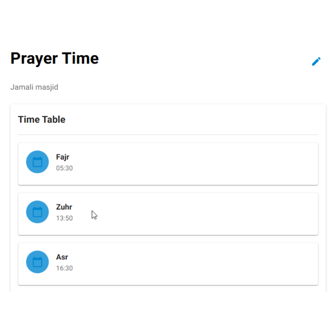This screenshot has width=336, height=336.
Task: Open editing mode via the blue pencil
Action: [x=316, y=61]
